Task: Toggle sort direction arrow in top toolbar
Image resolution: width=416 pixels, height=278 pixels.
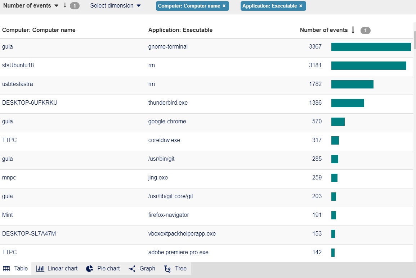Action: [x=65, y=6]
